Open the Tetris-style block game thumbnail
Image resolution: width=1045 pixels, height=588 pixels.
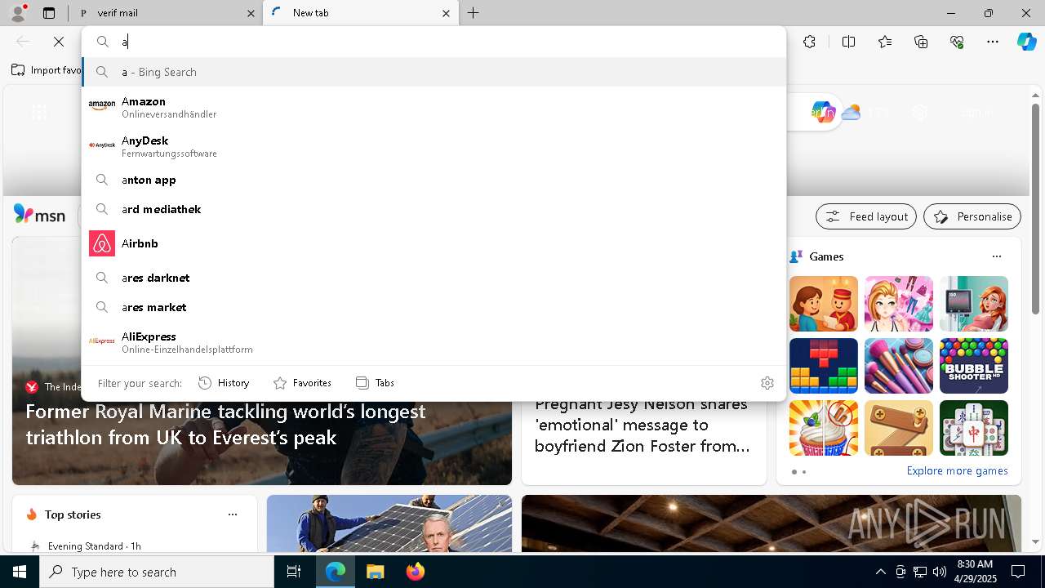pyautogui.click(x=824, y=366)
